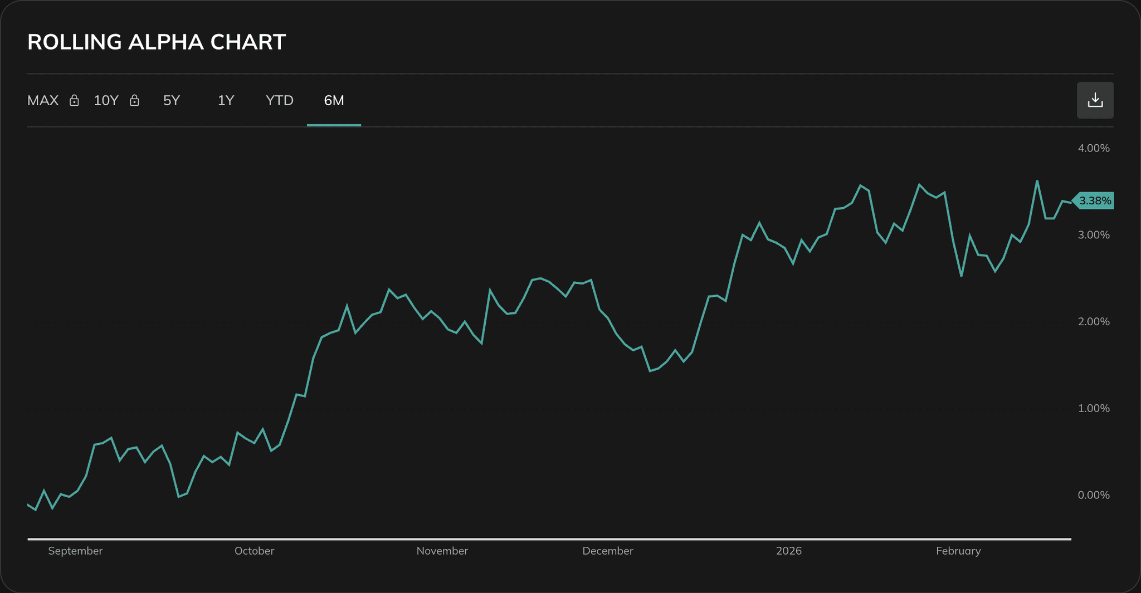
Task: Click the 2026 axis label
Action: pos(789,551)
